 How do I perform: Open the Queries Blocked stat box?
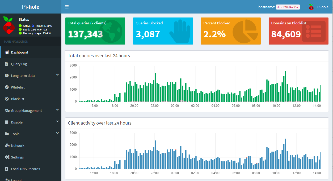[x=163, y=31]
